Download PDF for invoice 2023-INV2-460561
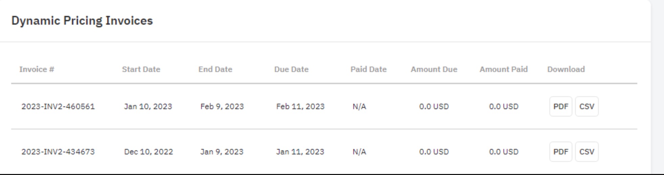Screen dimensions: 664x175 (561, 106)
